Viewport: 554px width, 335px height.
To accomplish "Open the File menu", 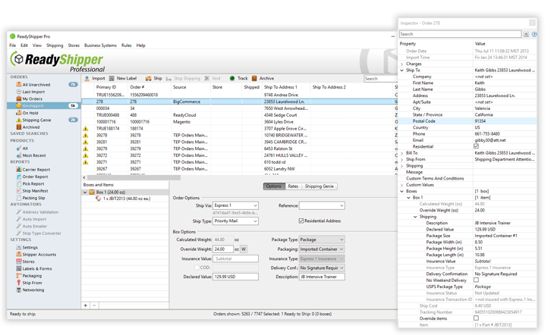I will tap(13, 45).
